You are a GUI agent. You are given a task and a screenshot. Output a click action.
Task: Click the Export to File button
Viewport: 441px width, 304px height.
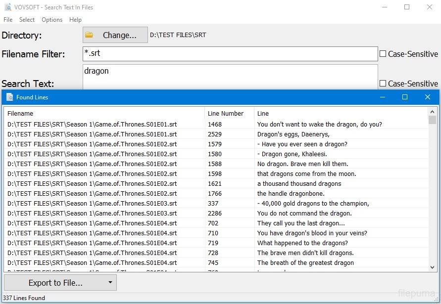tap(55, 283)
